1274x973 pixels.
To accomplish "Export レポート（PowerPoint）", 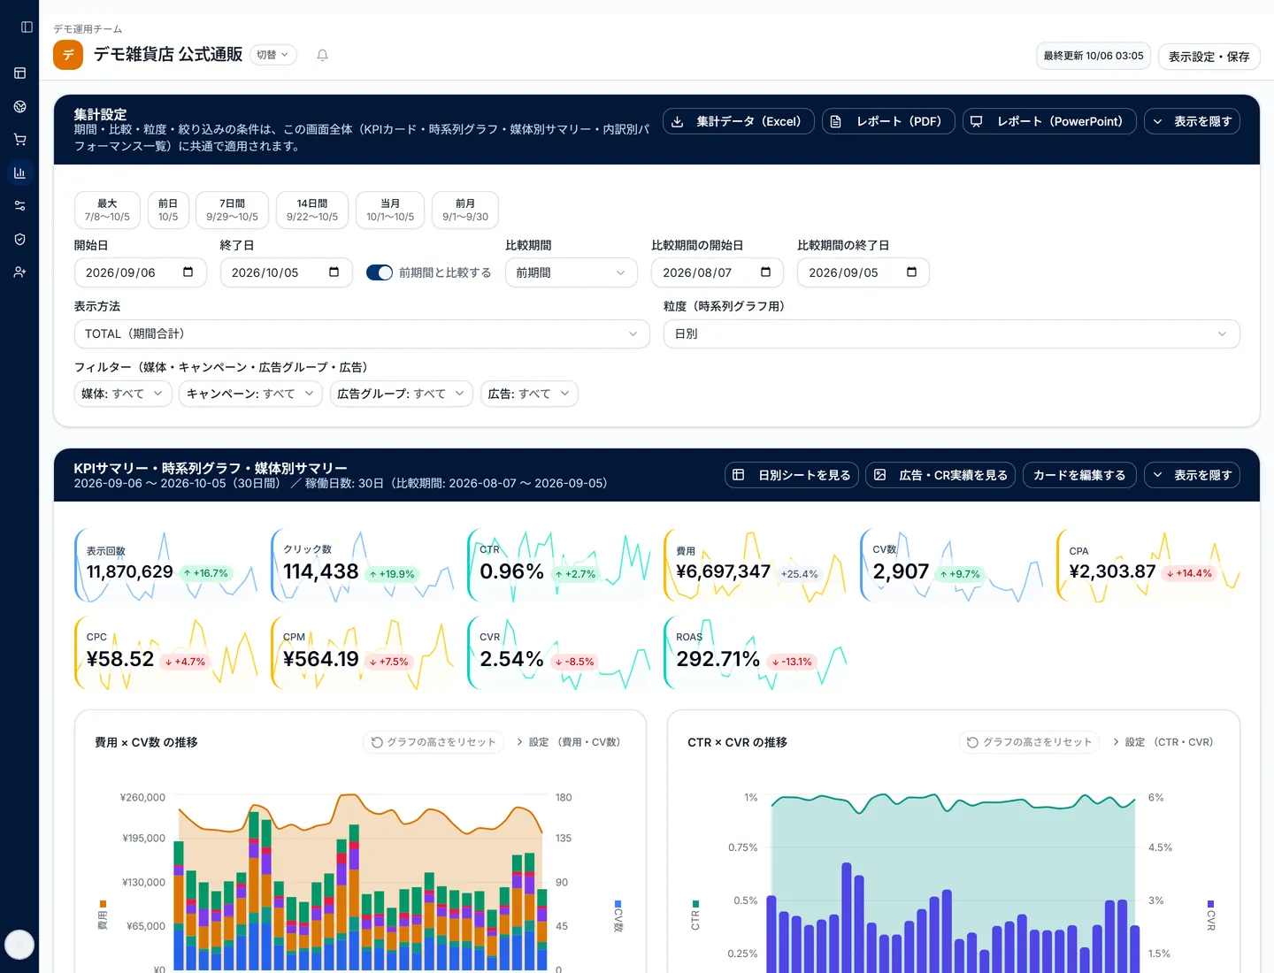I will click(x=1049, y=121).
